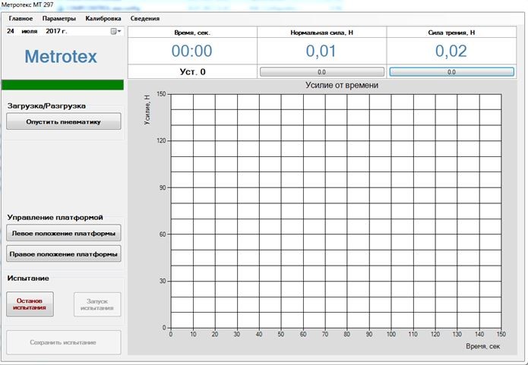Click the Metrotex logo
This screenshot has height=365, width=528.
coord(61,56)
